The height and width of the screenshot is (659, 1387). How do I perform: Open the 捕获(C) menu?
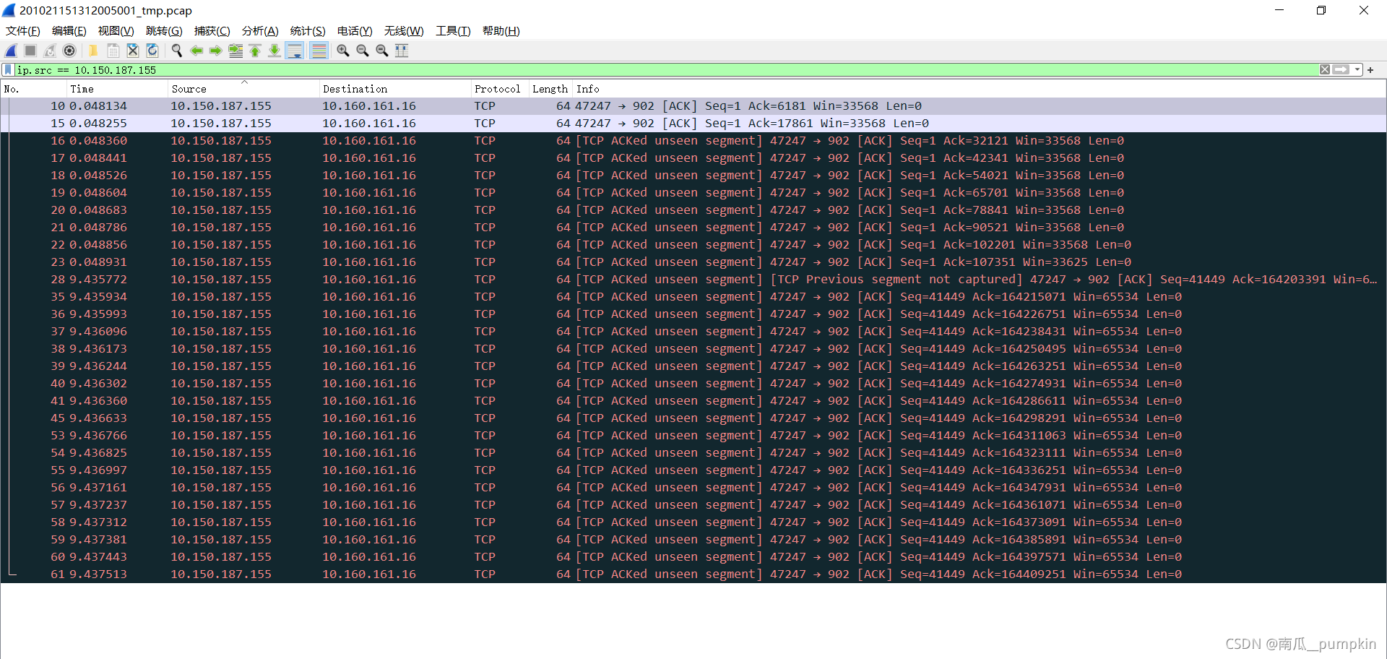212,31
